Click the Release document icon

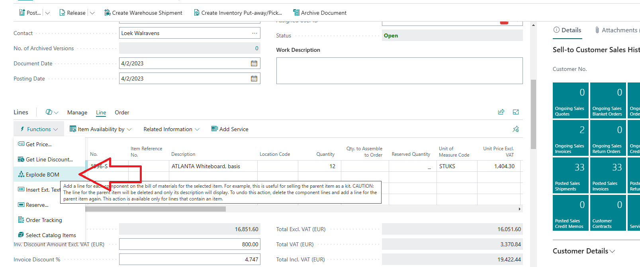pyautogui.click(x=62, y=13)
